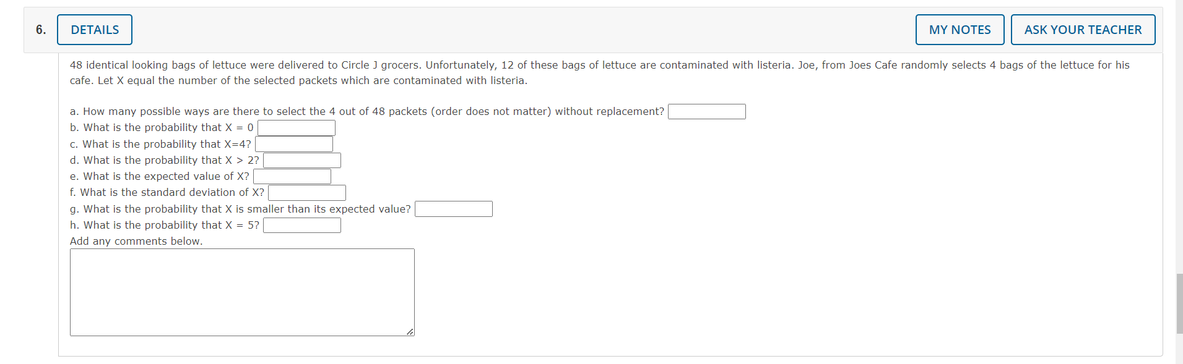Click the probability X = 0 answer field

click(296, 127)
